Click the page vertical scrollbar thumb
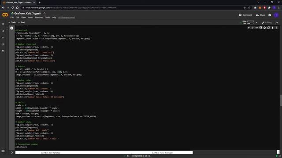Viewport: 282px width, 158px height. tap(281, 101)
